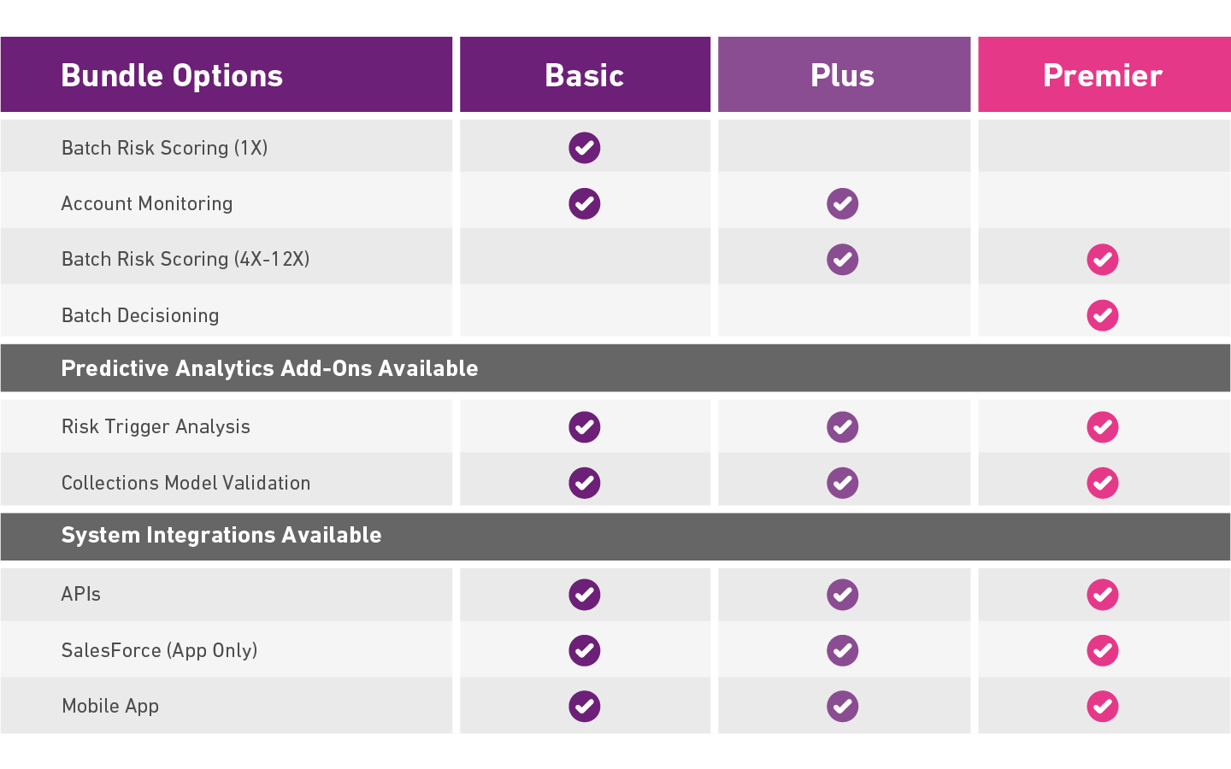
Task: Select the Plus column header
Action: 843,75
